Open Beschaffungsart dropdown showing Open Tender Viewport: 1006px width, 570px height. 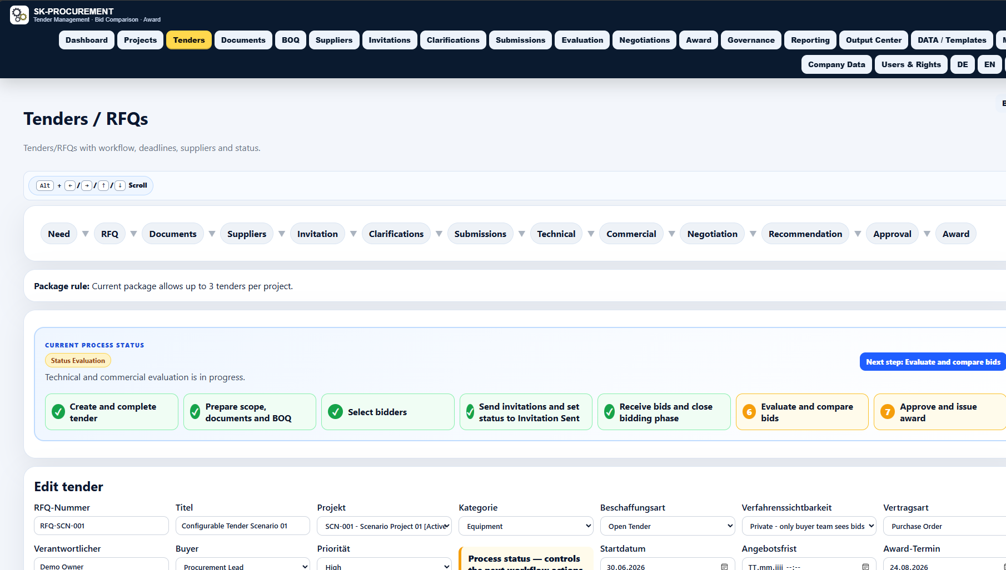pos(668,526)
